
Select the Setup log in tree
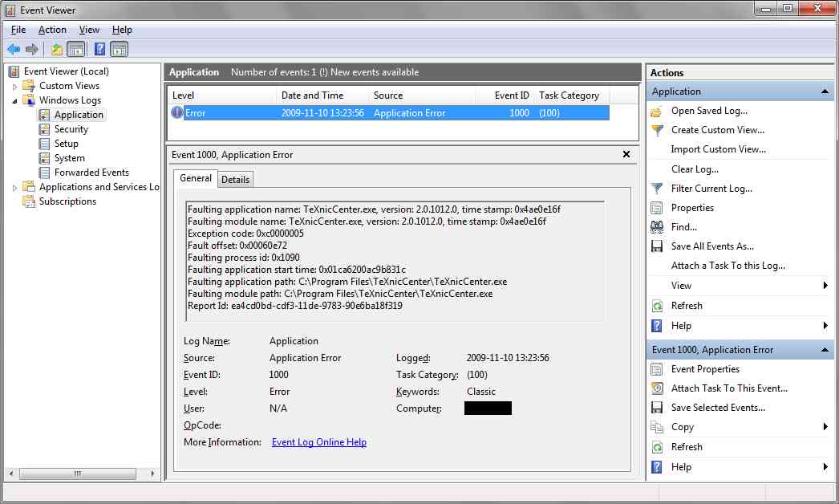(67, 144)
